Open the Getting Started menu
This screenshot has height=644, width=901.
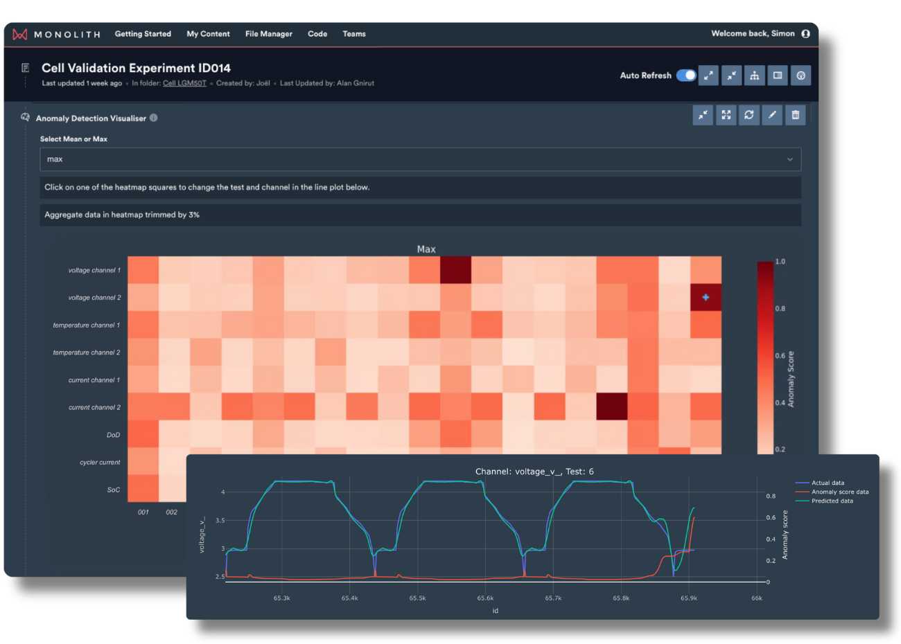[143, 34]
